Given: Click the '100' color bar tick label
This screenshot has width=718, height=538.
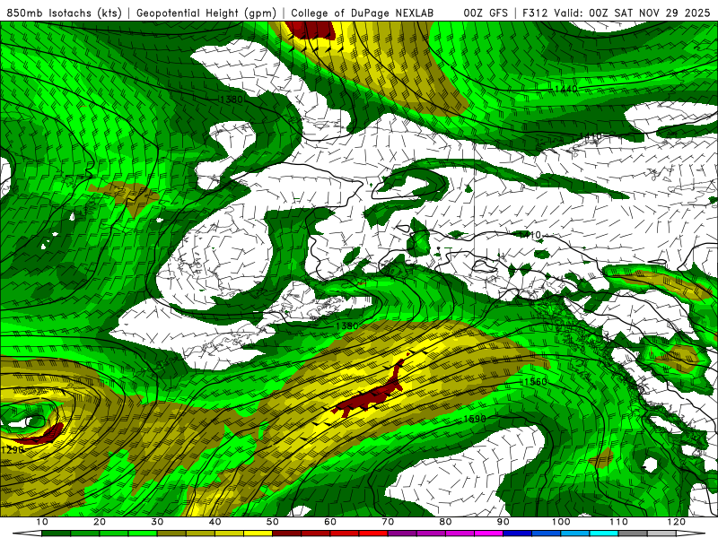Looking at the screenshot, I should pos(561,522).
